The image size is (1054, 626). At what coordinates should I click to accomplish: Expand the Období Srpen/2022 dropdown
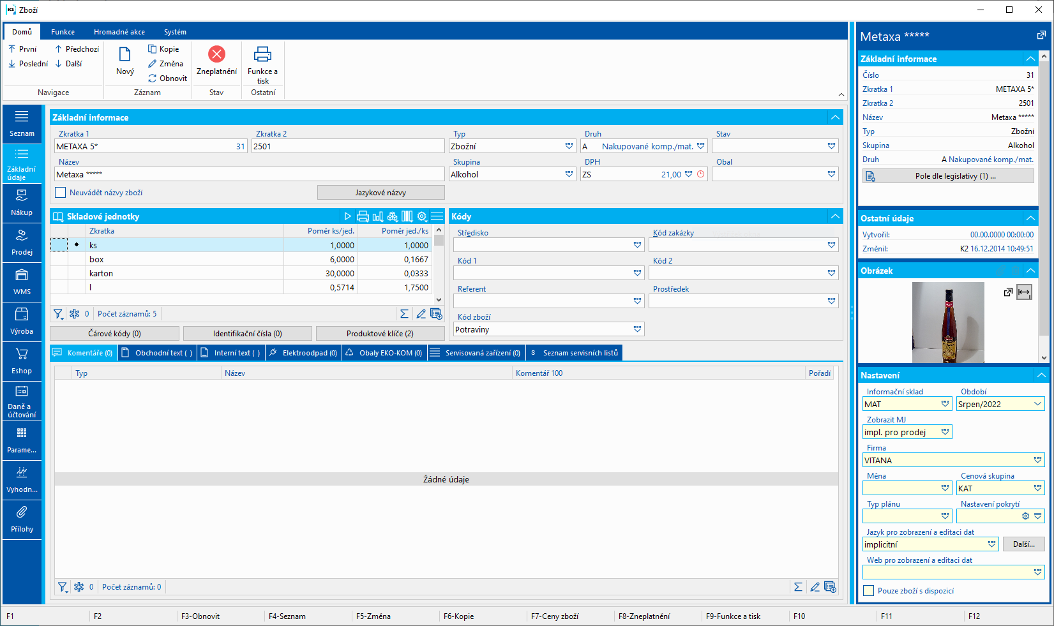pyautogui.click(x=1037, y=404)
